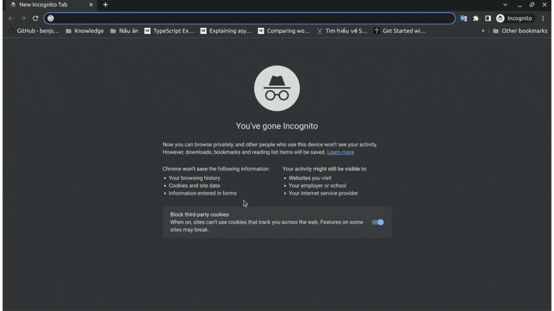This screenshot has width=554, height=311.
Task: Click the Learn more link
Action: [340, 152]
